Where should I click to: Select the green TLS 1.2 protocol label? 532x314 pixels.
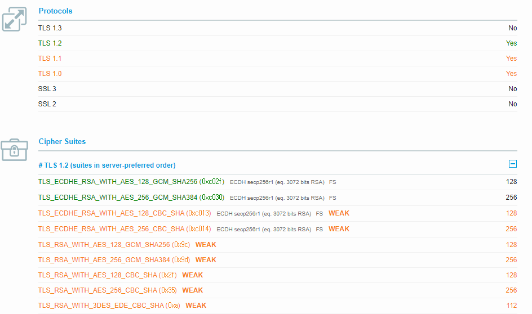tap(50, 43)
